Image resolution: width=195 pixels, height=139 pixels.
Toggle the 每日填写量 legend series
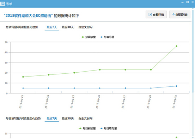(108, 128)
